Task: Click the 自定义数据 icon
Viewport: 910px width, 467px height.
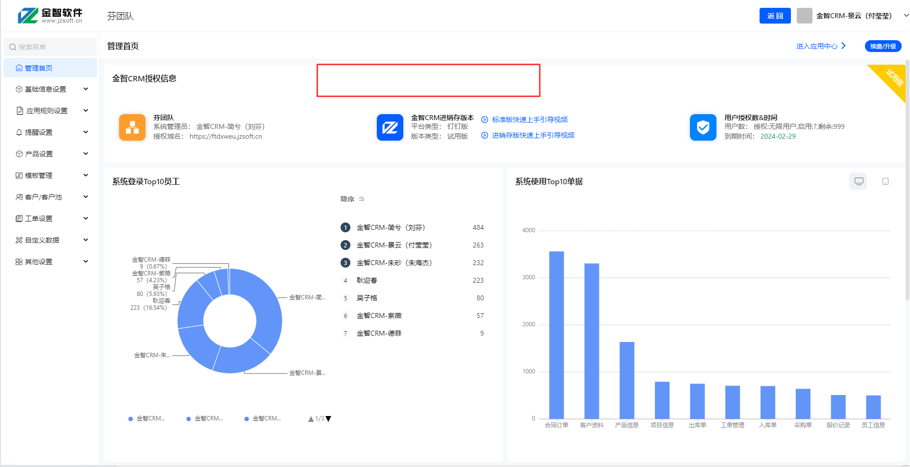Action: pos(19,240)
